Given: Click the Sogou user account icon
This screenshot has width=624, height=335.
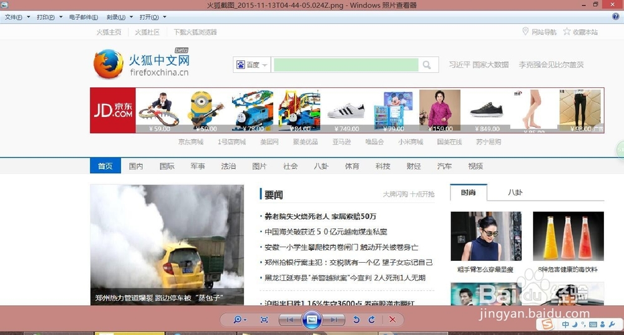Looking at the screenshot, I should [x=603, y=324].
